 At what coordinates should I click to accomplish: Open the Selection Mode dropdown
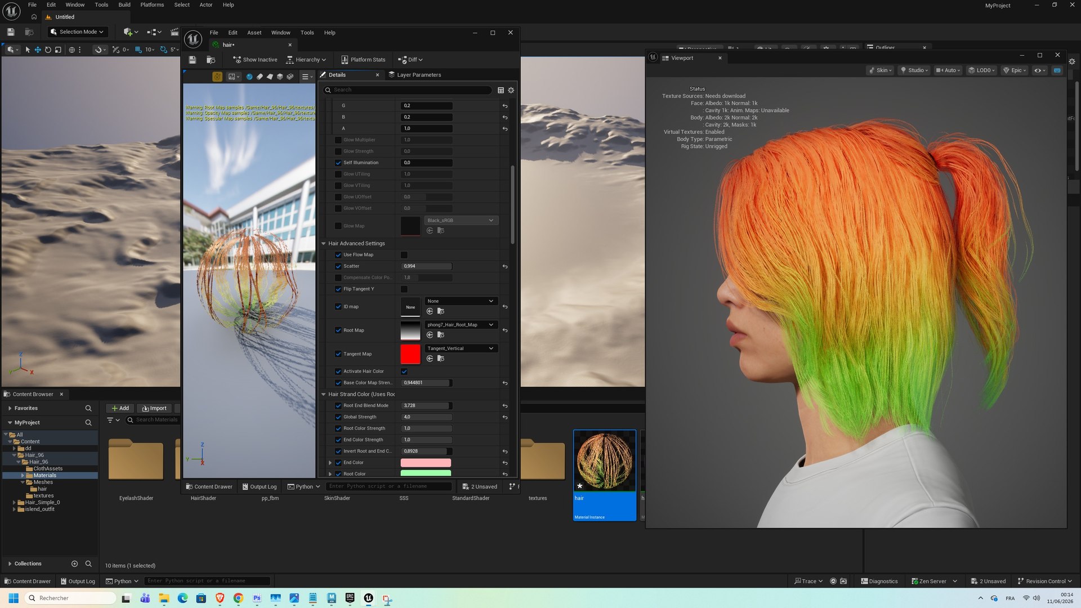click(x=77, y=32)
